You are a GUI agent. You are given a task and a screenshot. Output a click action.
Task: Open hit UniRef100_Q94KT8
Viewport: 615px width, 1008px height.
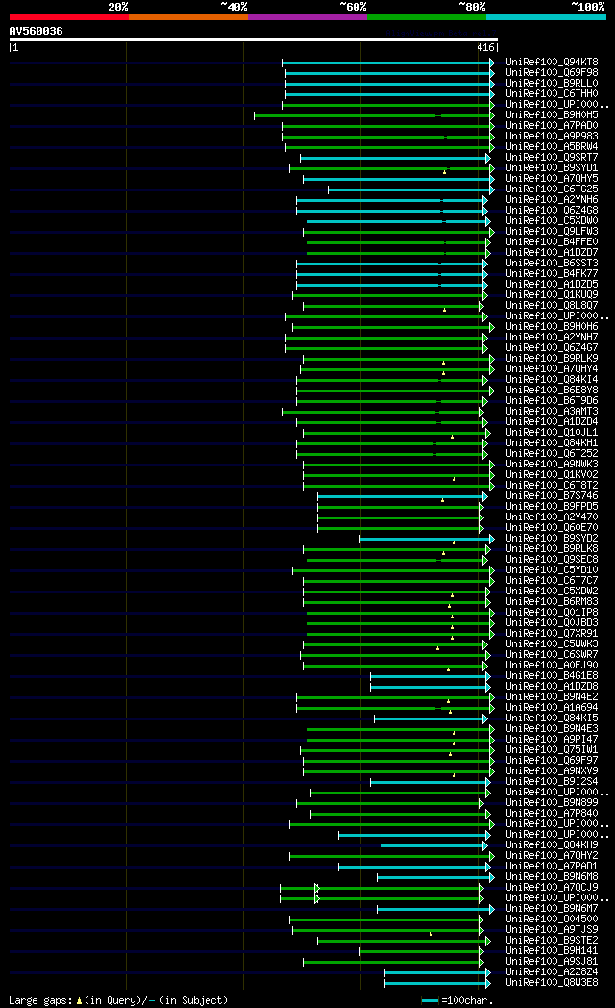[552, 63]
